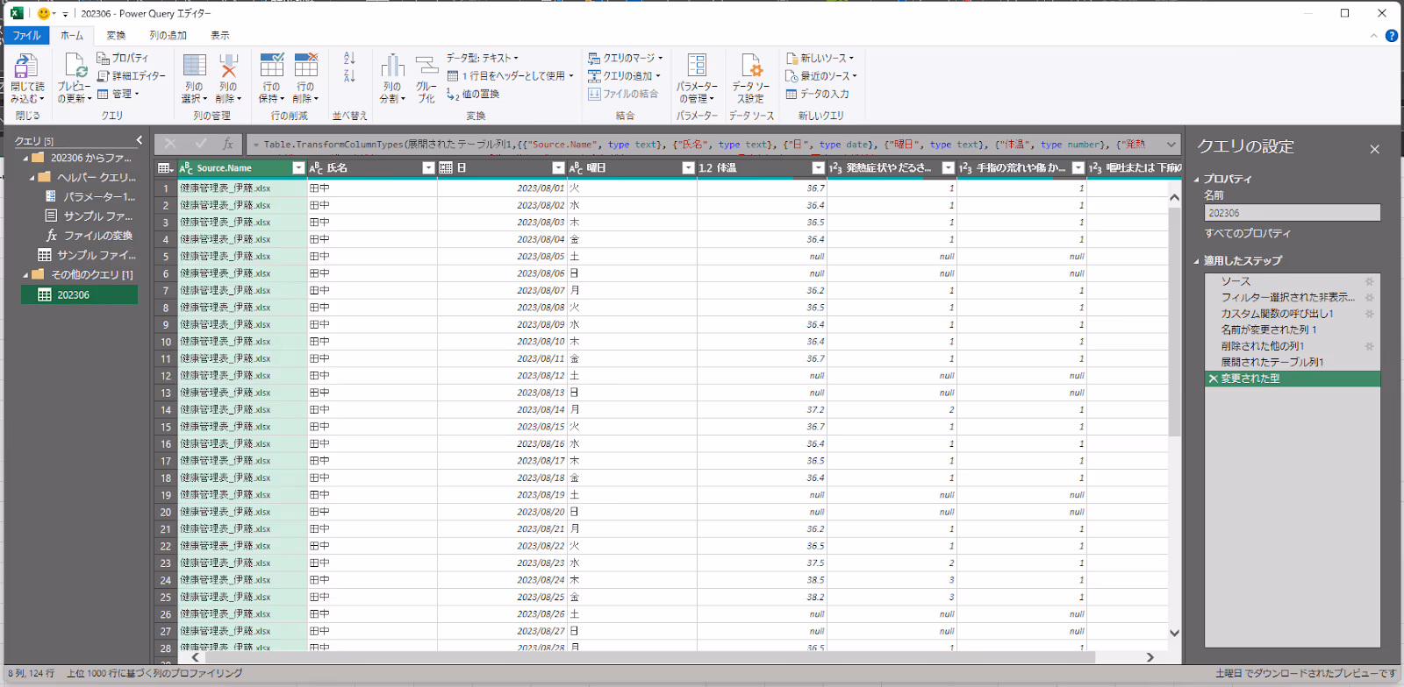Open settings gear for ソース step
Image resolution: width=1404 pixels, height=687 pixels.
tap(1369, 281)
